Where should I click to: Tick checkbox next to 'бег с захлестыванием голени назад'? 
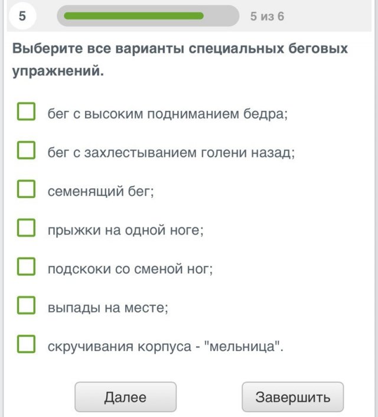pyautogui.click(x=27, y=150)
